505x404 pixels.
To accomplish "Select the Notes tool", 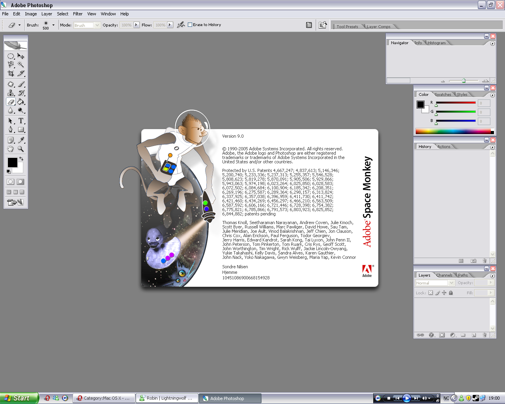I will [11, 140].
